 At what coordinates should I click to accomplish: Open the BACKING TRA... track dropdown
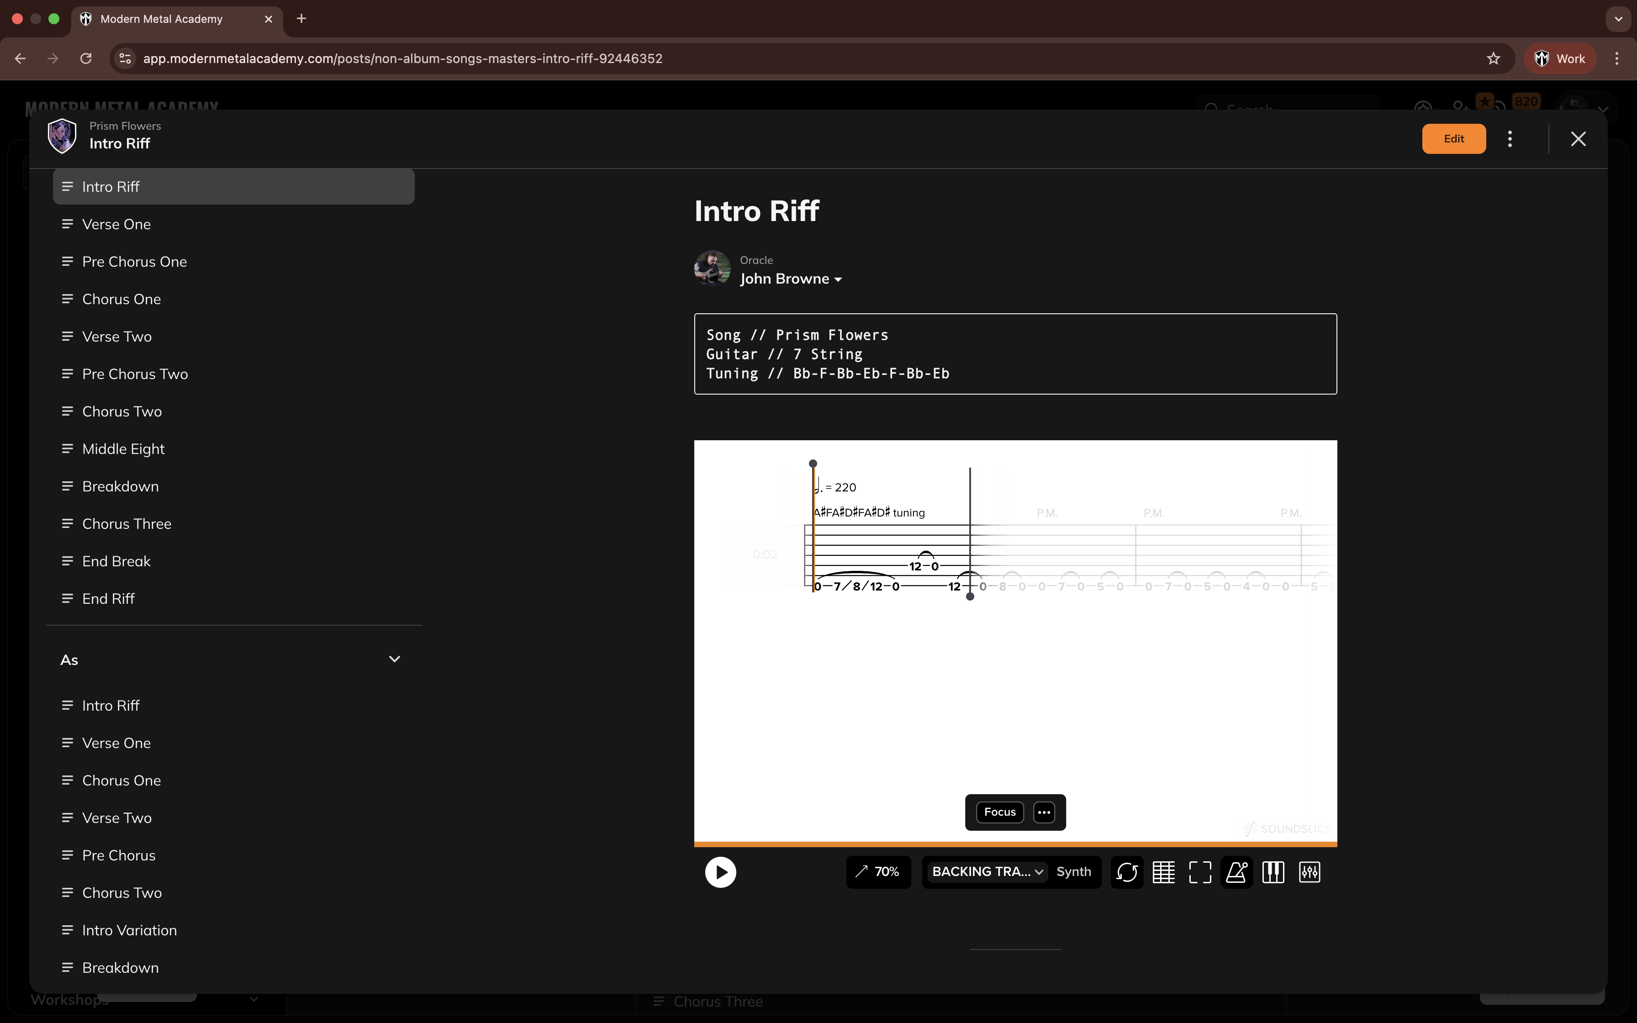(x=986, y=871)
